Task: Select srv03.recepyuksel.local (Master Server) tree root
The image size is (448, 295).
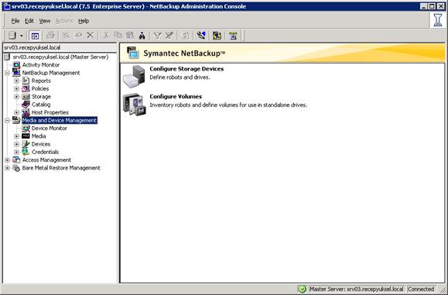Action: pos(60,57)
